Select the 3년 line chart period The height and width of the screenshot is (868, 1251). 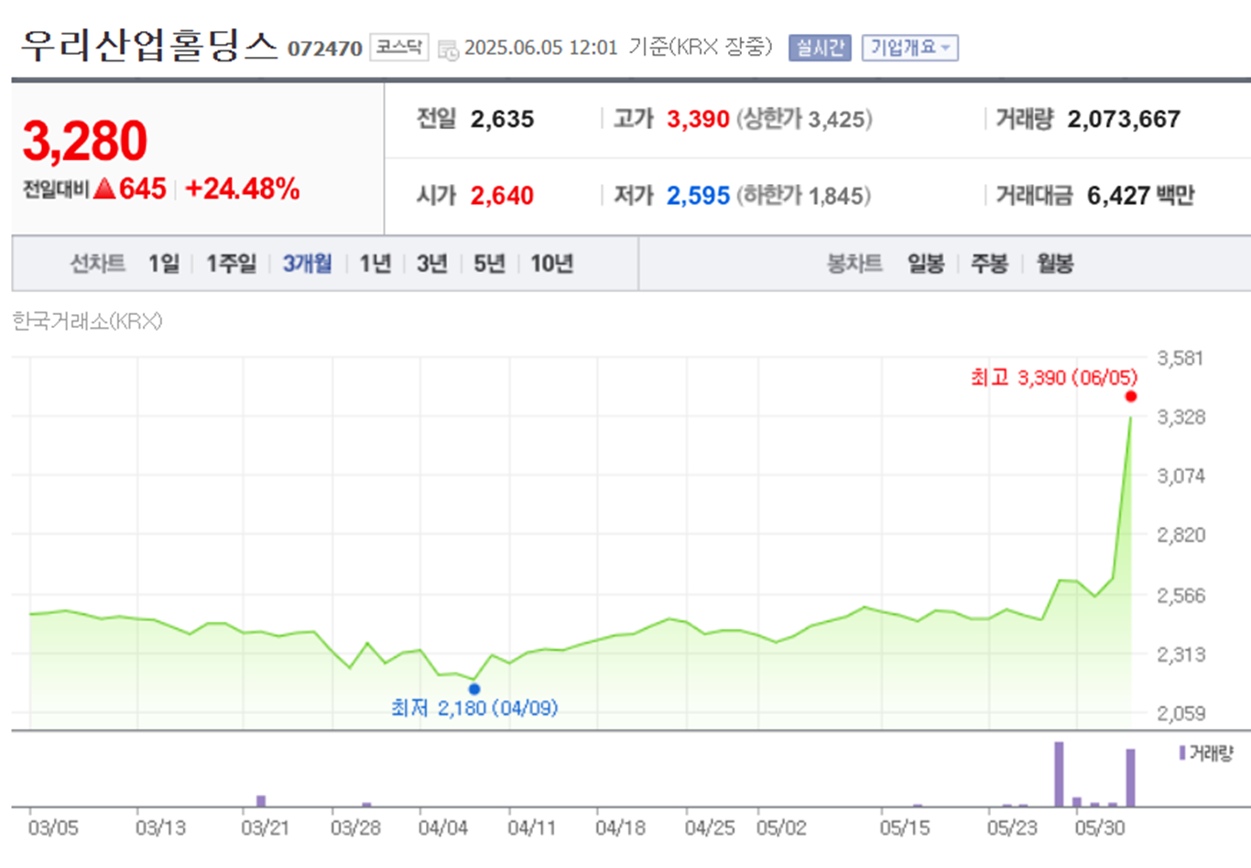431,264
